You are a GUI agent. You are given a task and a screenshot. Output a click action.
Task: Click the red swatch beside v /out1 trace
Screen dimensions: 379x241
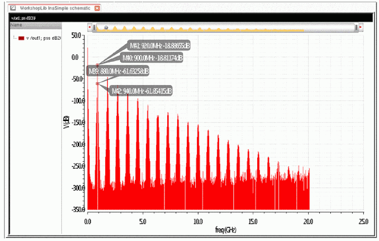point(21,38)
